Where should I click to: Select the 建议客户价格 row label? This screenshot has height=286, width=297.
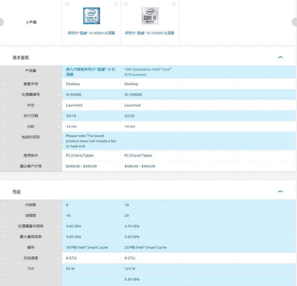pyautogui.click(x=31, y=166)
